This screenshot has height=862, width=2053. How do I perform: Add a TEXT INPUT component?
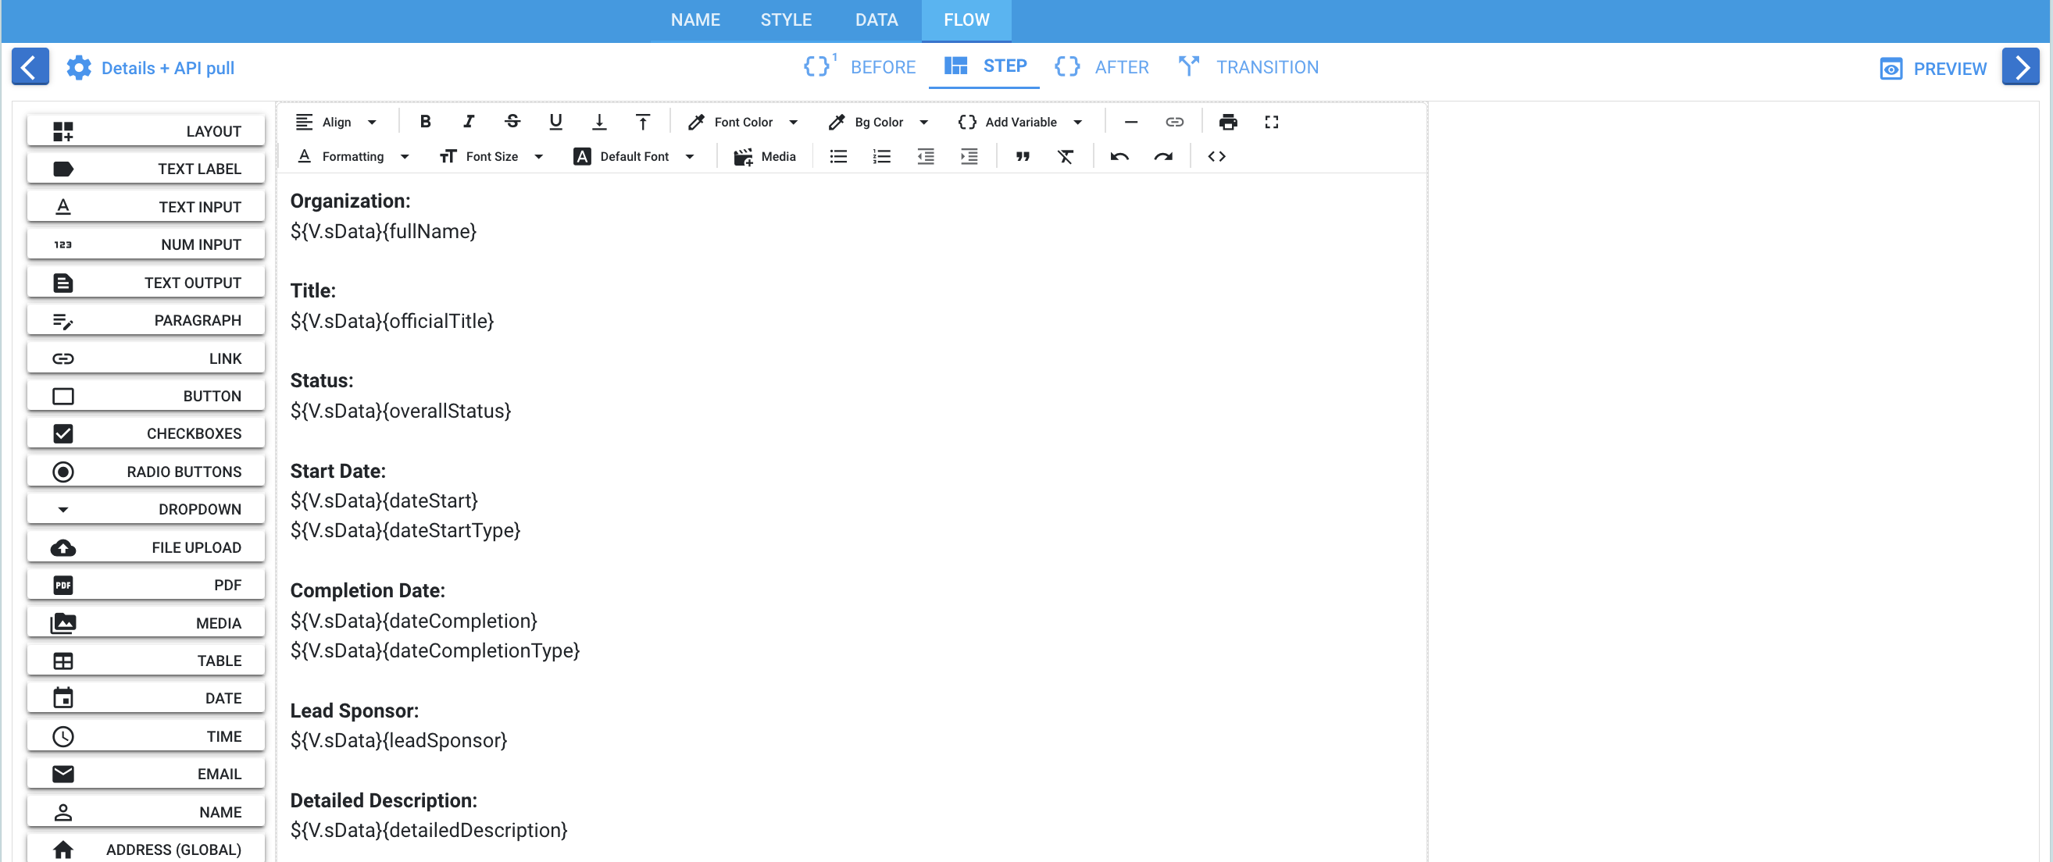(x=146, y=207)
